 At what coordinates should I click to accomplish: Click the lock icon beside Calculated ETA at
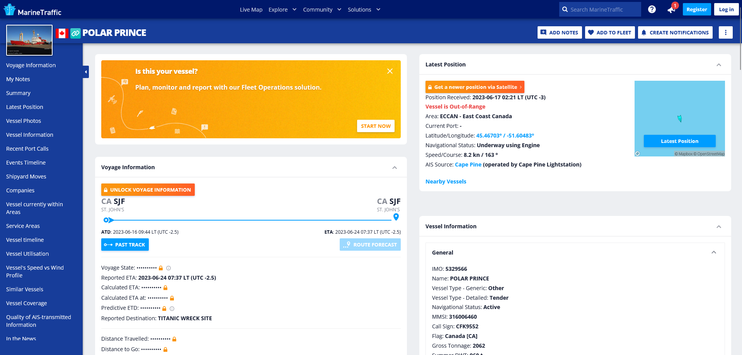tap(172, 298)
